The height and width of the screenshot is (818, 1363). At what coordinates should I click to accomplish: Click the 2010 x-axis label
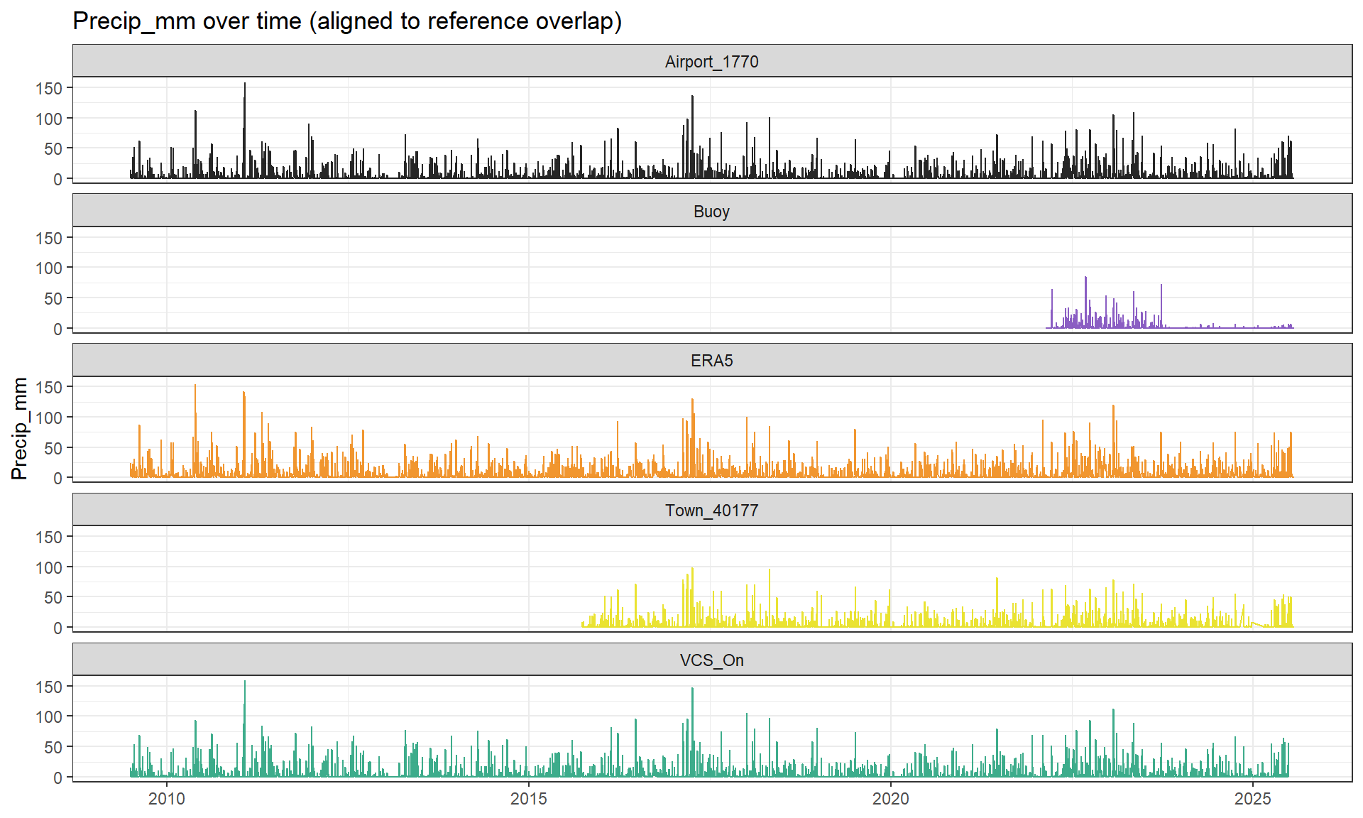click(167, 799)
